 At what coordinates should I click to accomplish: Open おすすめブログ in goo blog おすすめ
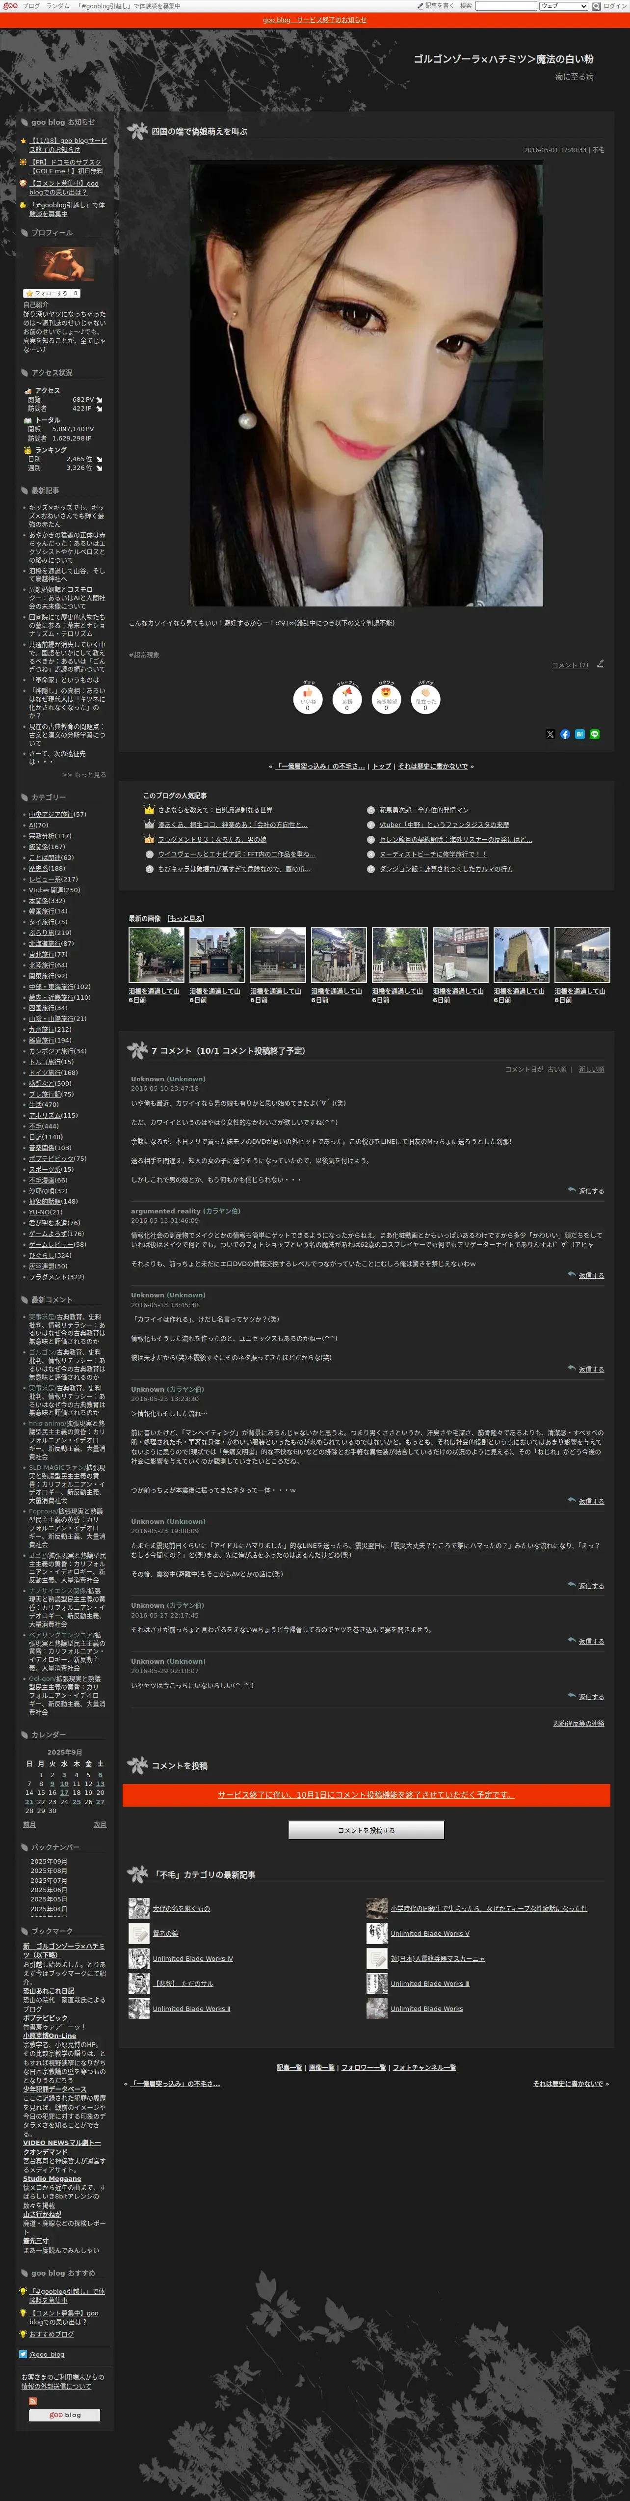(x=52, y=2334)
